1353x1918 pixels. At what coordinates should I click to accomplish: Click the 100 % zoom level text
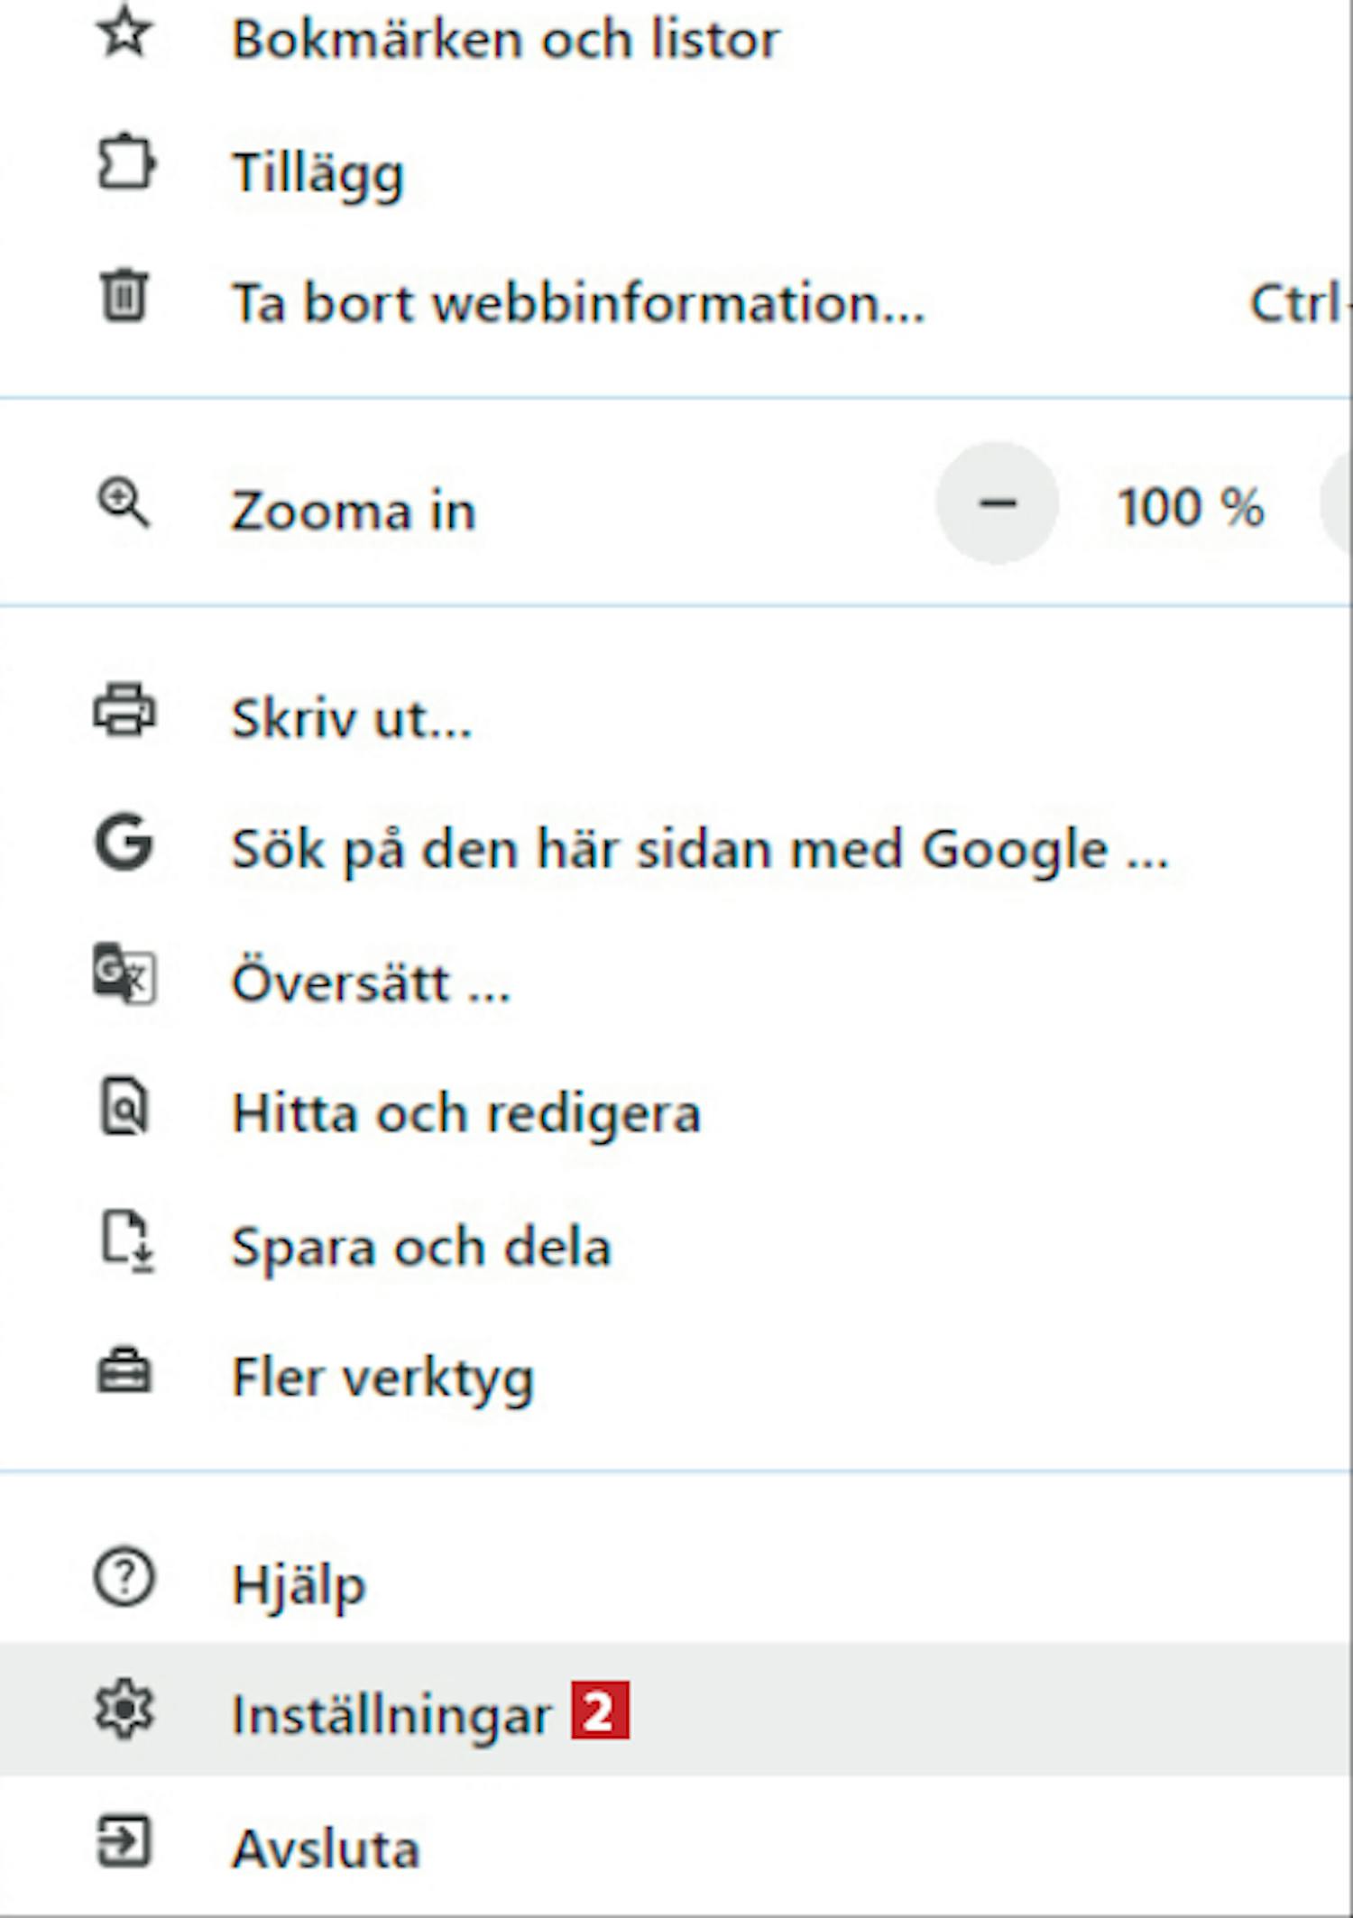point(1191,507)
